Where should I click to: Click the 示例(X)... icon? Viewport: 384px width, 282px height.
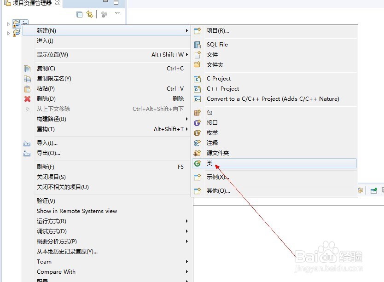pos(197,177)
